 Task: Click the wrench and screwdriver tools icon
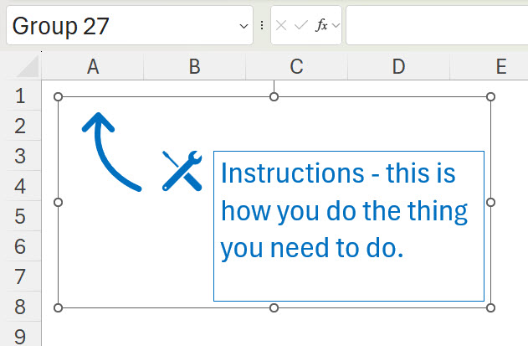pyautogui.click(x=182, y=168)
